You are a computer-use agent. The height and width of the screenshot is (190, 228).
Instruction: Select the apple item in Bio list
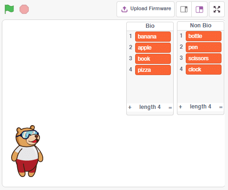pyautogui.click(x=153, y=48)
